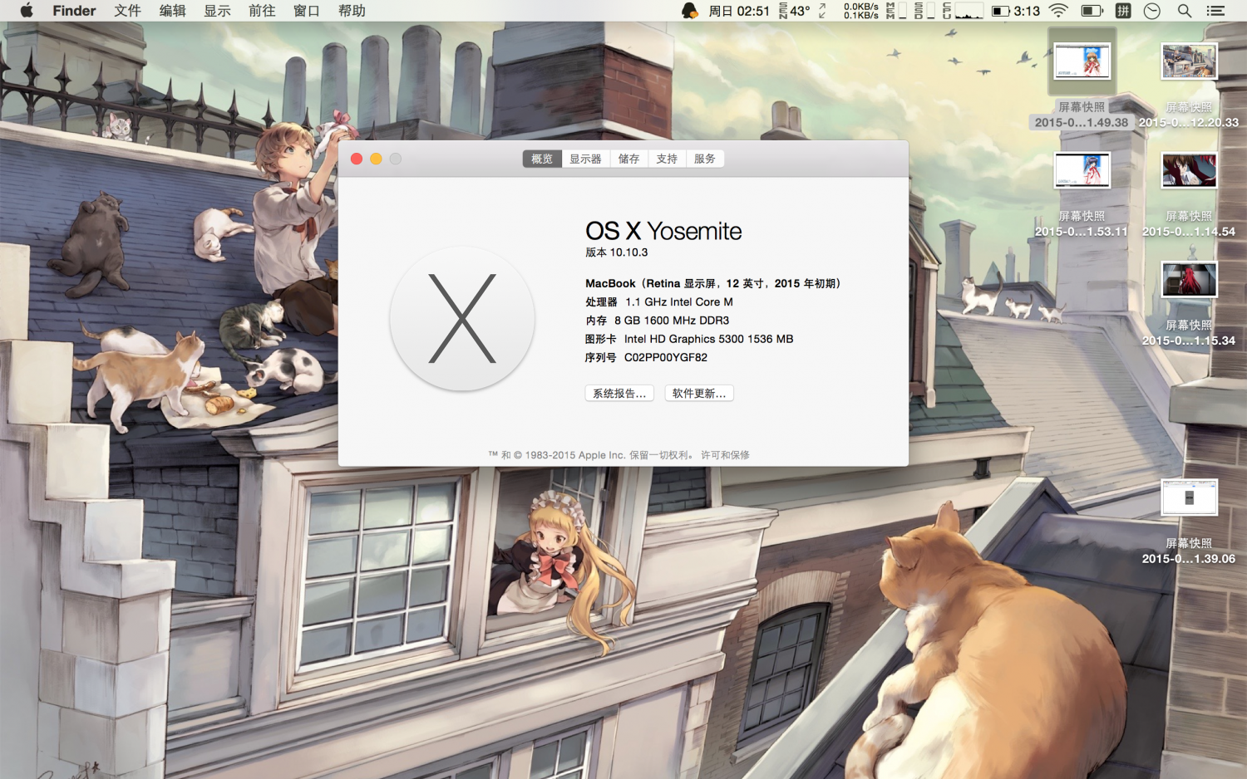Click the ™ 和 © 1983-2015 Apple Inc. copyright text

pos(591,455)
